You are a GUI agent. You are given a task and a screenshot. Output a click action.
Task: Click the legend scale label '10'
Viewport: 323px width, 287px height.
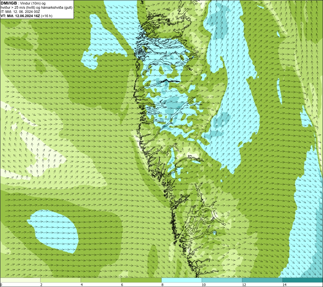(203, 285)
